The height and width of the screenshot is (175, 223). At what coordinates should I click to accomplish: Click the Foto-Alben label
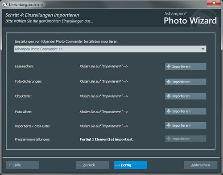24,112
